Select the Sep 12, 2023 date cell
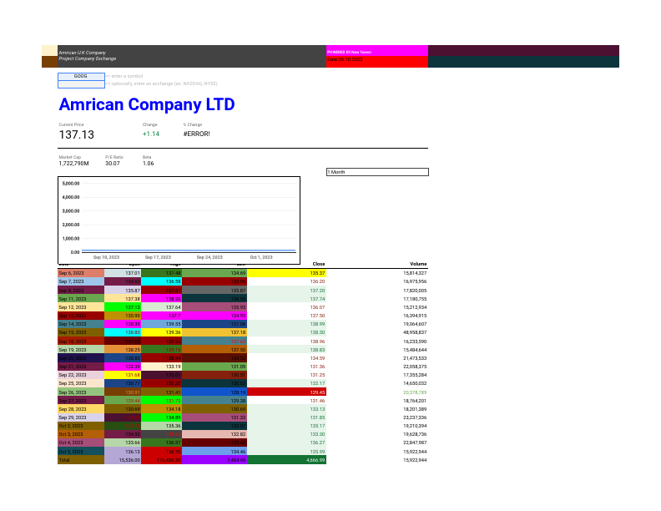 click(x=81, y=307)
